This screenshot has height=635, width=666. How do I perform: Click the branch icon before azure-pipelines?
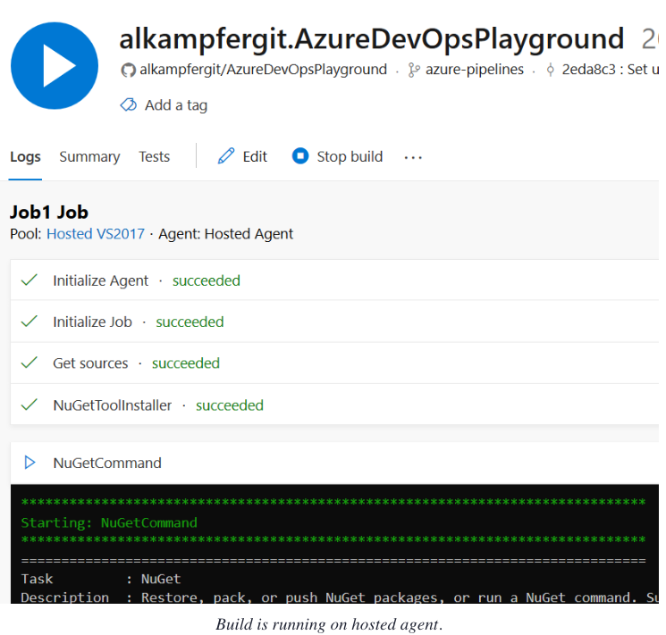[414, 70]
